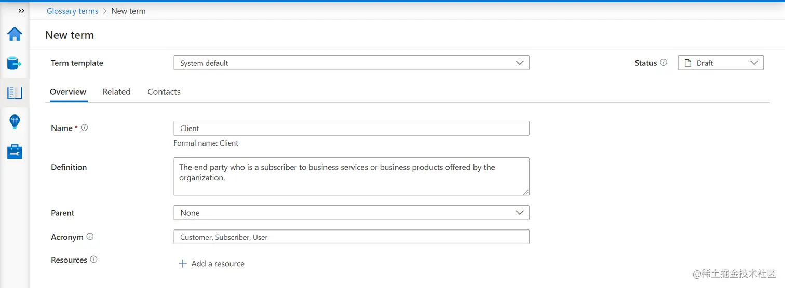Go back to Glossary terms breadcrumb
The height and width of the screenshot is (288, 785).
[72, 11]
